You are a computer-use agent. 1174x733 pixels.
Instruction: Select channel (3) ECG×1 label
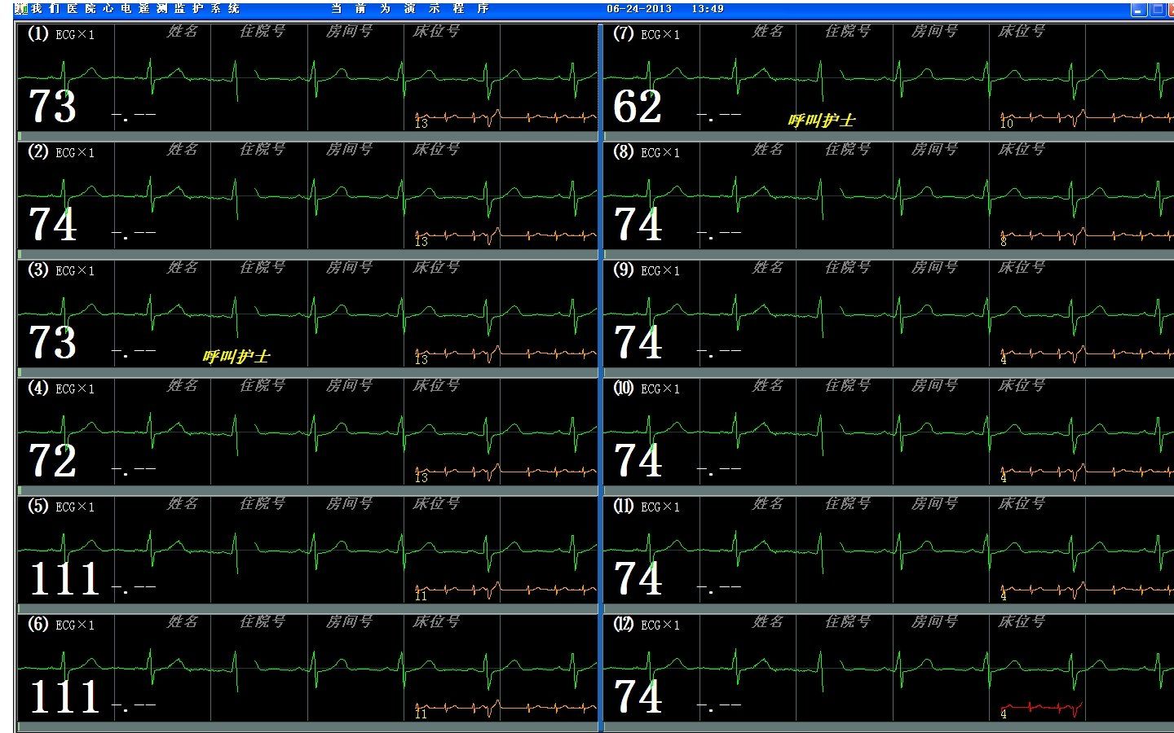pos(61,270)
